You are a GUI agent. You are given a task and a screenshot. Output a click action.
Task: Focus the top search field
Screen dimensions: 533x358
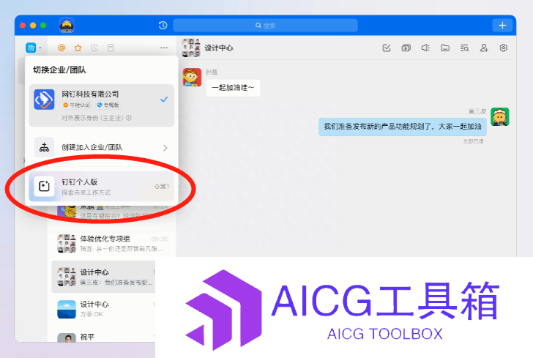[x=265, y=26]
